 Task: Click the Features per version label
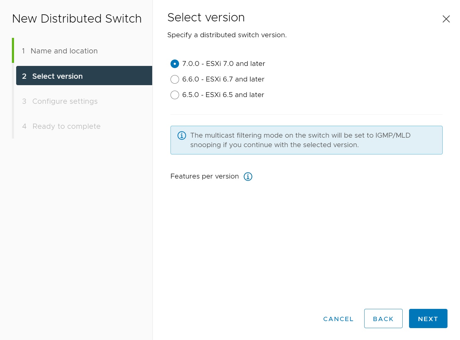[x=204, y=176]
